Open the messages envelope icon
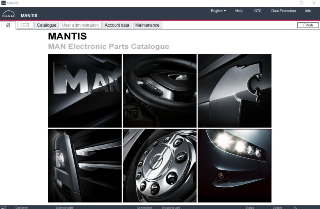 point(25,25)
